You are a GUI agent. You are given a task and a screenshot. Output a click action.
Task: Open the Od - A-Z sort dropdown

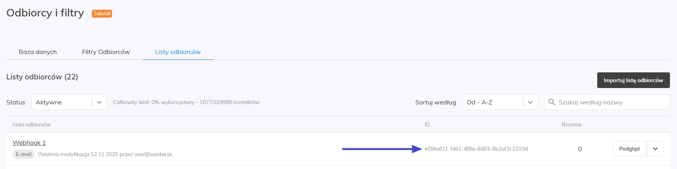coord(493,102)
